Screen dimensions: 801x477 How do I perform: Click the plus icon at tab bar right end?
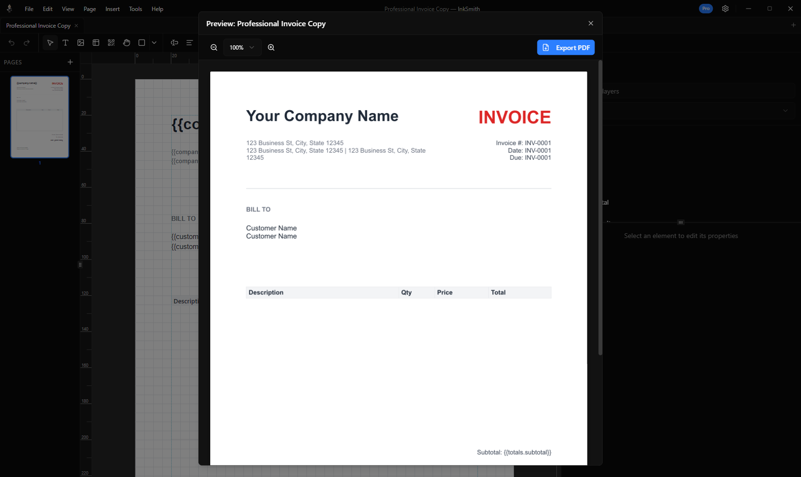click(x=793, y=25)
